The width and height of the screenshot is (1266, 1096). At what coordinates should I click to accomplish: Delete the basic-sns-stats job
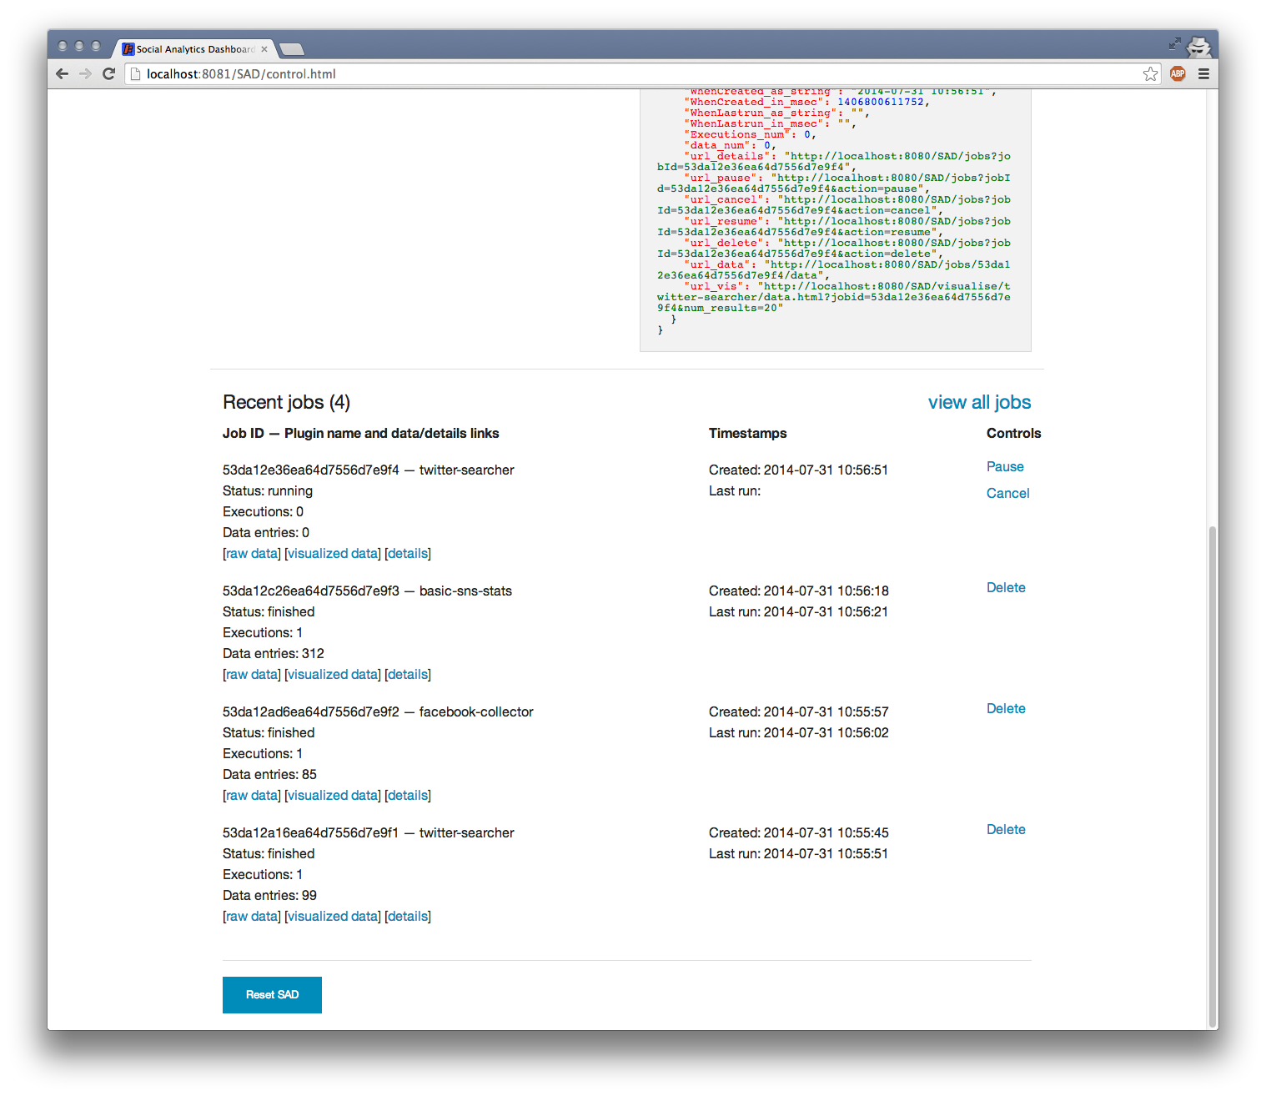tap(1006, 587)
